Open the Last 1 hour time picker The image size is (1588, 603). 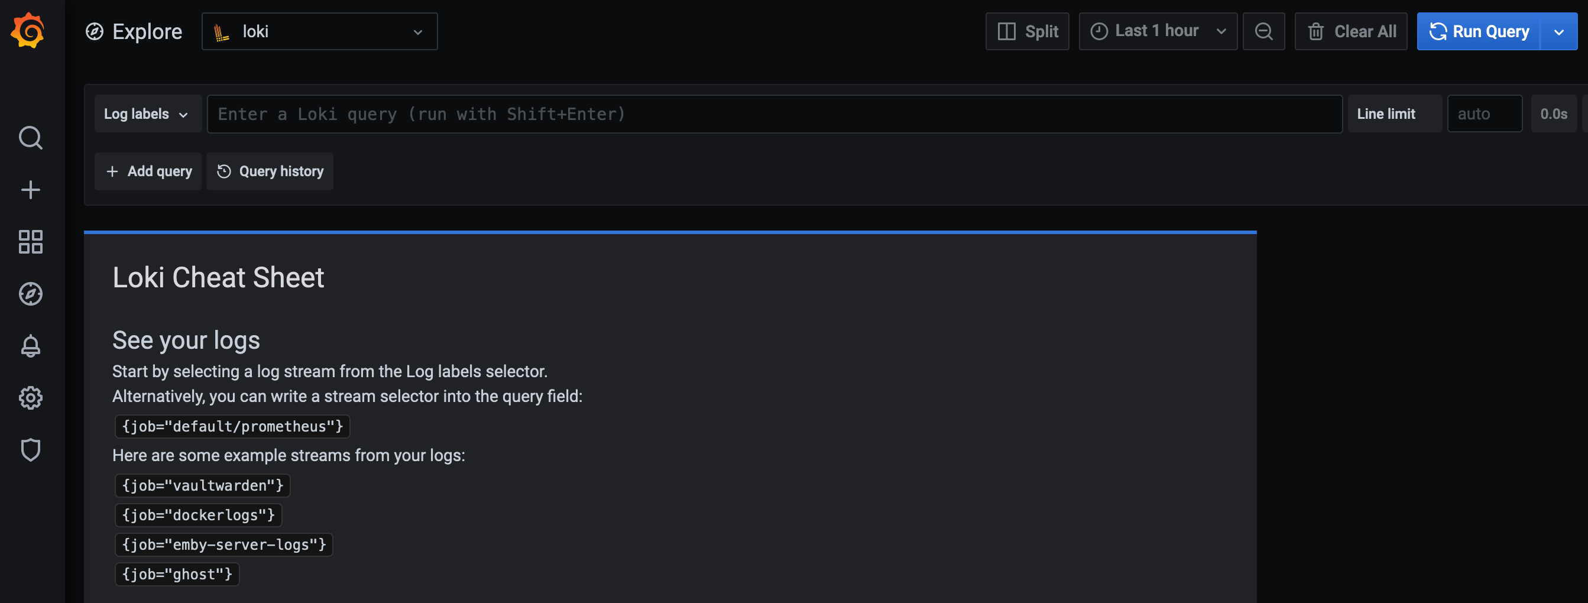click(x=1157, y=31)
